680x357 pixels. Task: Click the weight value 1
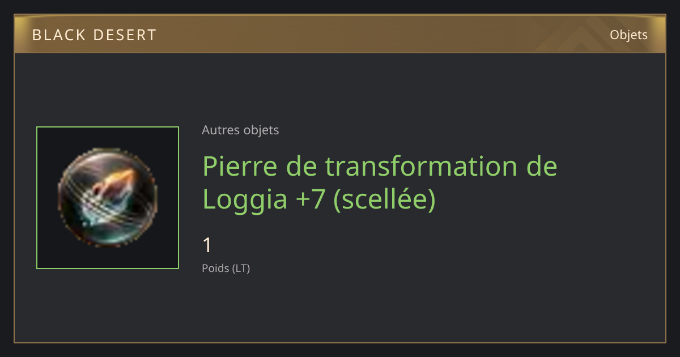207,245
